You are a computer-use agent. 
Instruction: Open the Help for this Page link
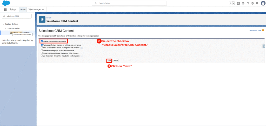point(255,30)
